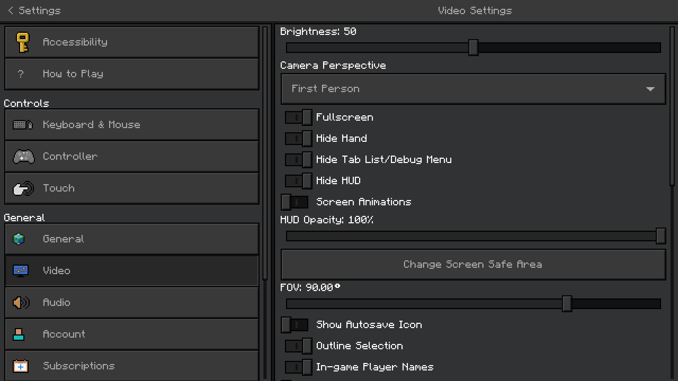Click the gamepad Controller icon

[23, 157]
